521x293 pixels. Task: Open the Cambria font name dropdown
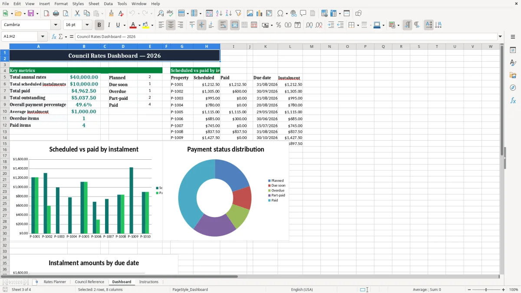click(56, 25)
